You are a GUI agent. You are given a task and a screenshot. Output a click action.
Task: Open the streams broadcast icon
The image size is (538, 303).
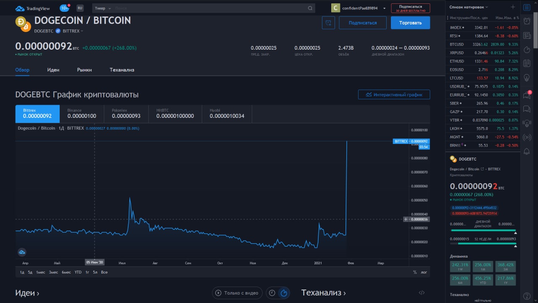[x=527, y=137]
